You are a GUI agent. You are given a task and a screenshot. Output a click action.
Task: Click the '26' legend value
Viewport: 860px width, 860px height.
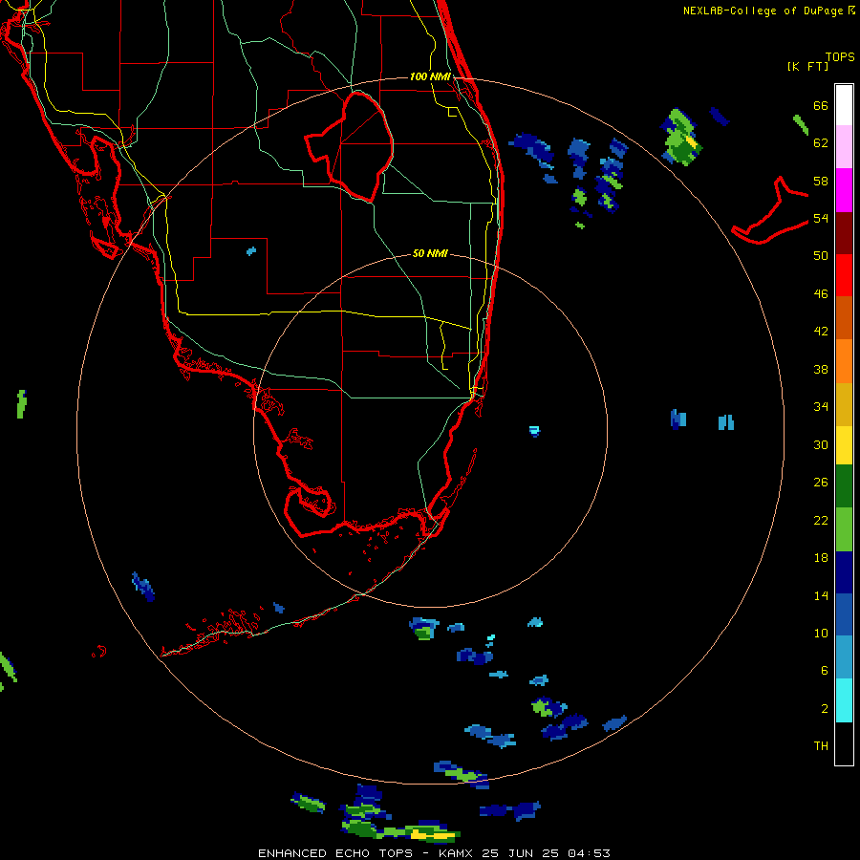[821, 483]
